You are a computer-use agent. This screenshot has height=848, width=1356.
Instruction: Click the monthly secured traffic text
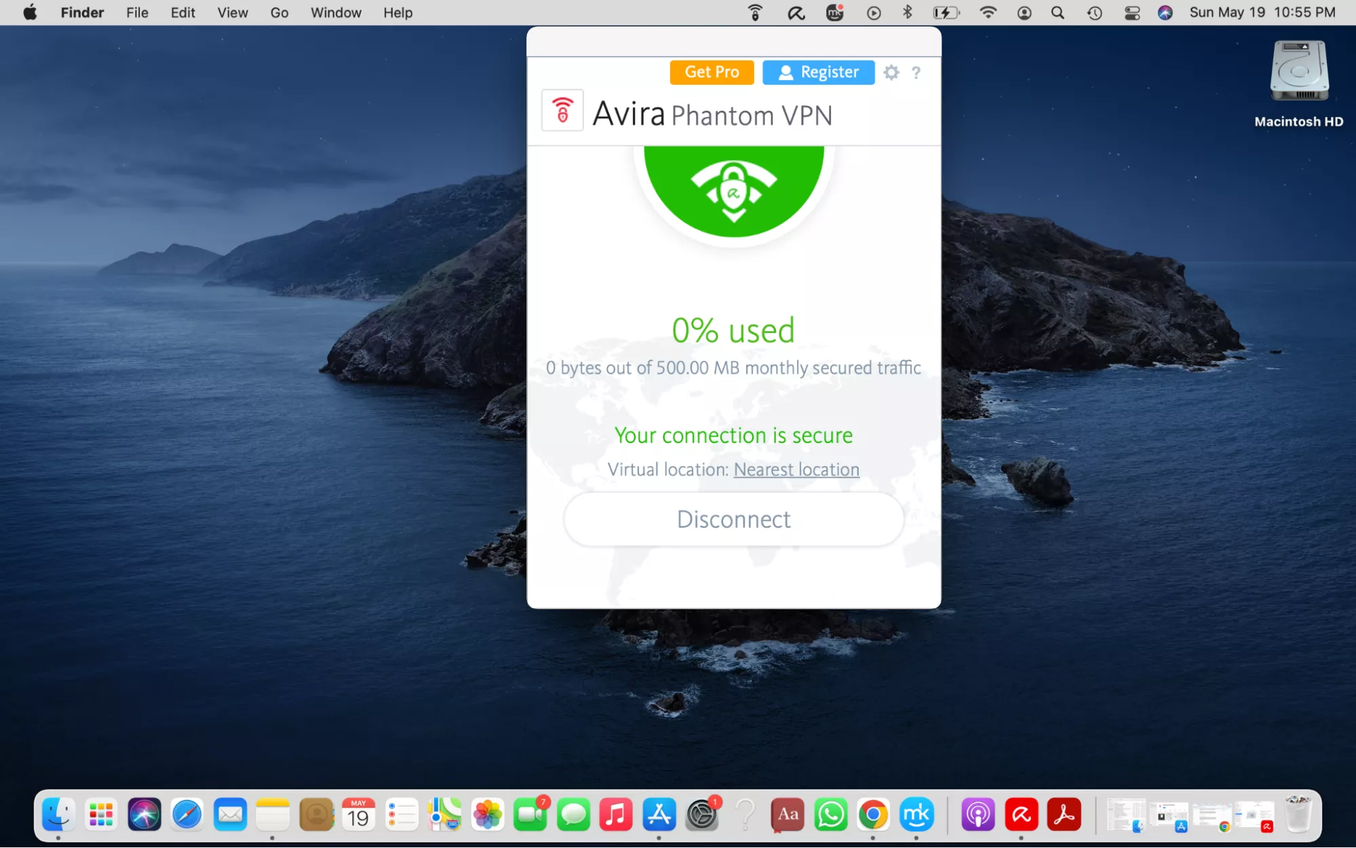(733, 368)
